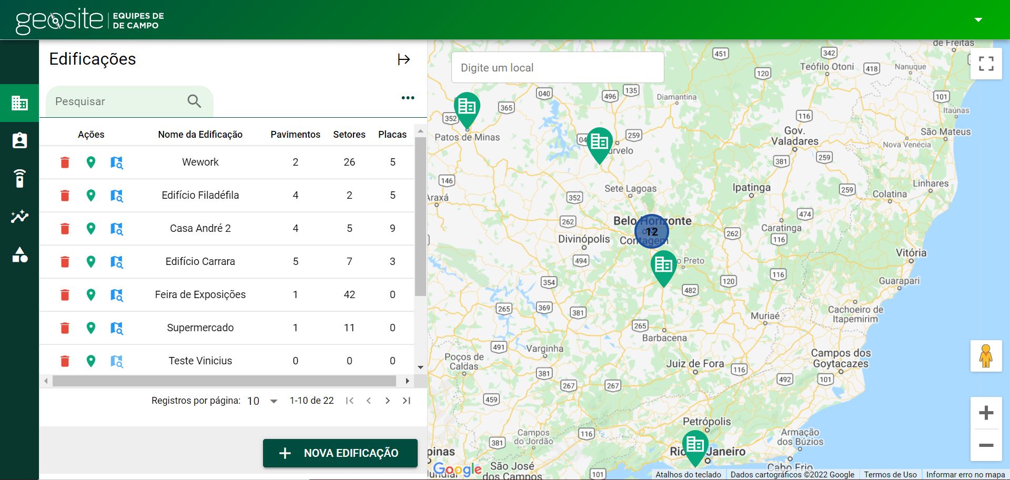This screenshot has height=480, width=1010.
Task: Open the search magnifier in the Pesquisar field
Action: click(194, 101)
